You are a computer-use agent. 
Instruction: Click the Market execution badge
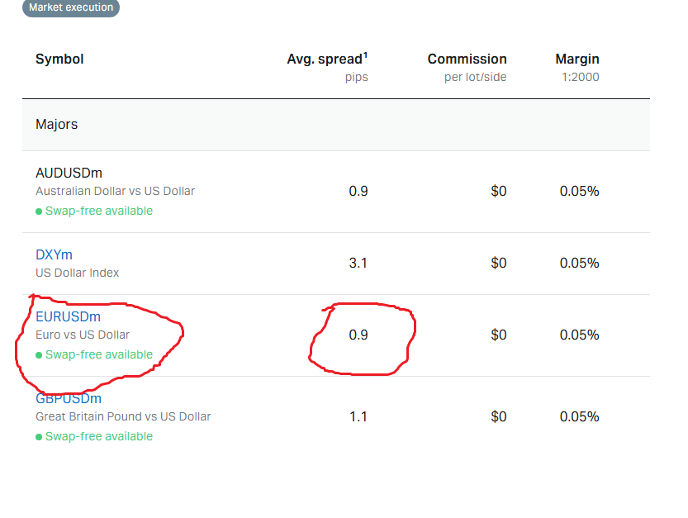coord(71,7)
